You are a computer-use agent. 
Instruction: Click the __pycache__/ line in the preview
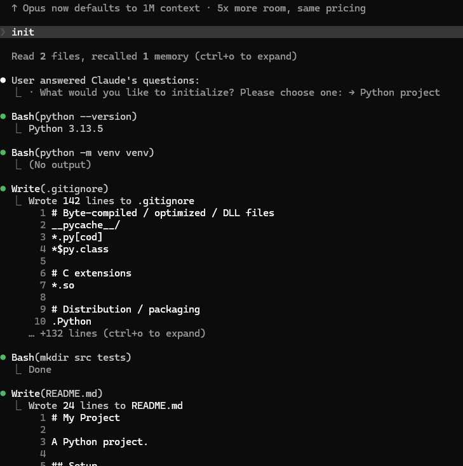86,225
